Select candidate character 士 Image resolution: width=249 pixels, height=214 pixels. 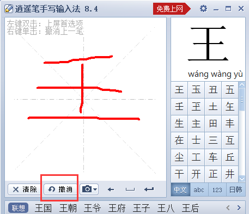[196, 140]
